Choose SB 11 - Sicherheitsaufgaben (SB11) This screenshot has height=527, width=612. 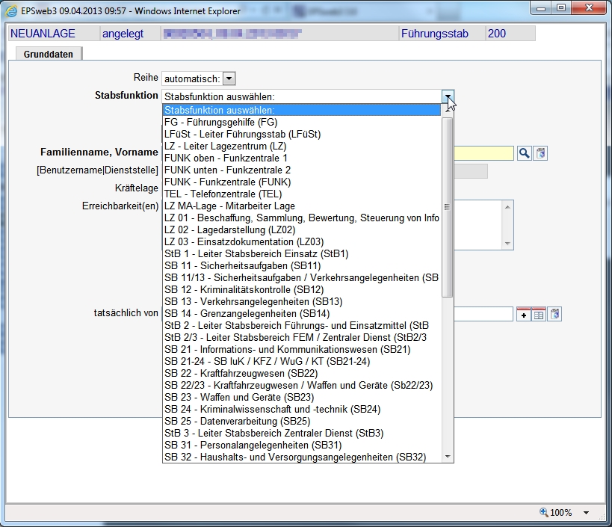[301, 266]
